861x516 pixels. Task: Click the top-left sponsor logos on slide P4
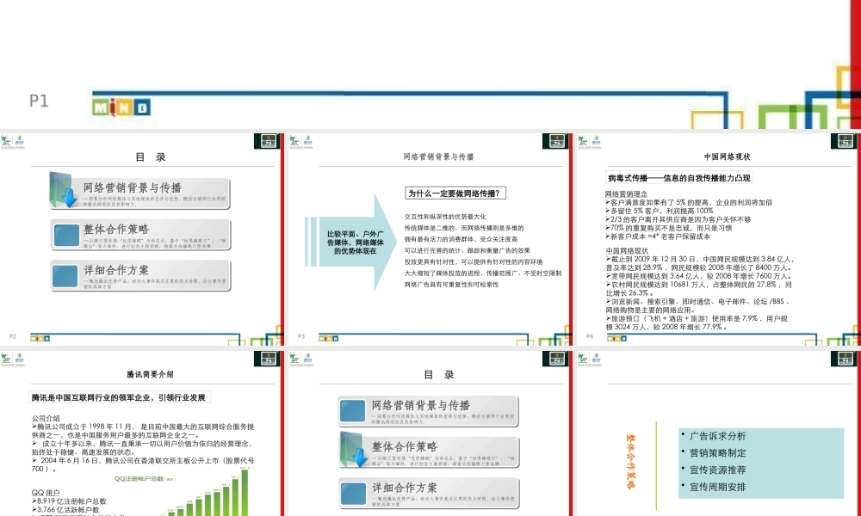589,143
